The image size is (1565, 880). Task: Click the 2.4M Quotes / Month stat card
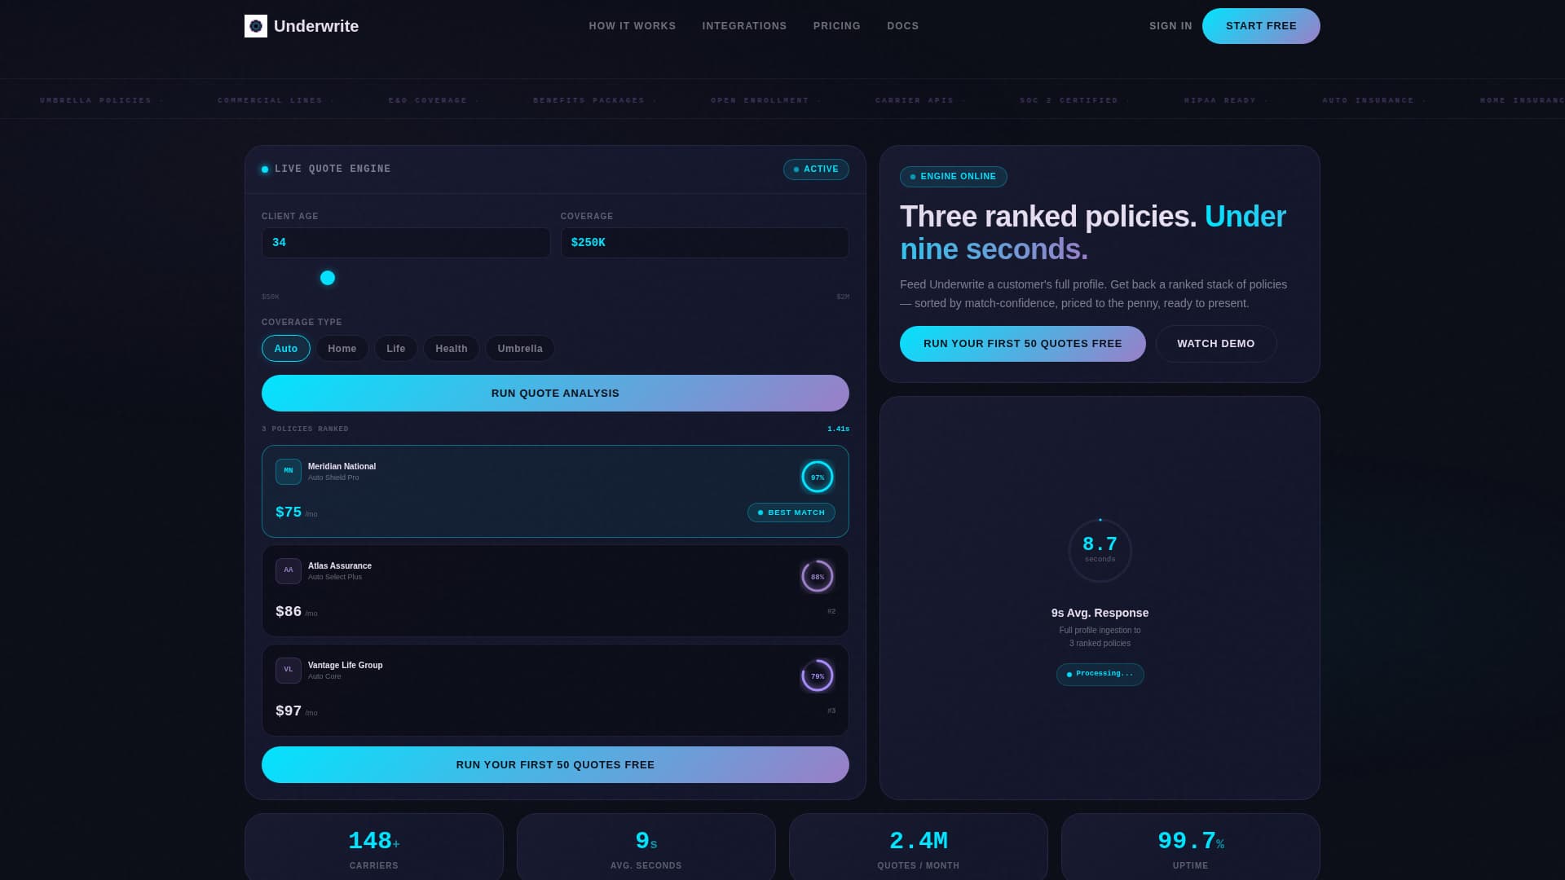919,847
